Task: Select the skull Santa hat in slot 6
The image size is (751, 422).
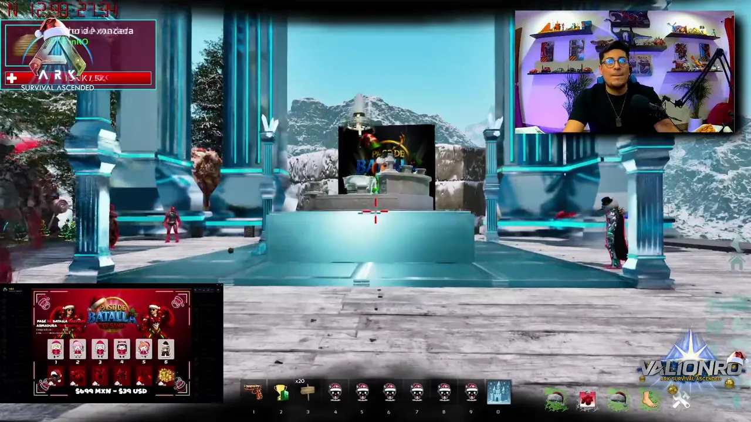Action: click(x=390, y=392)
